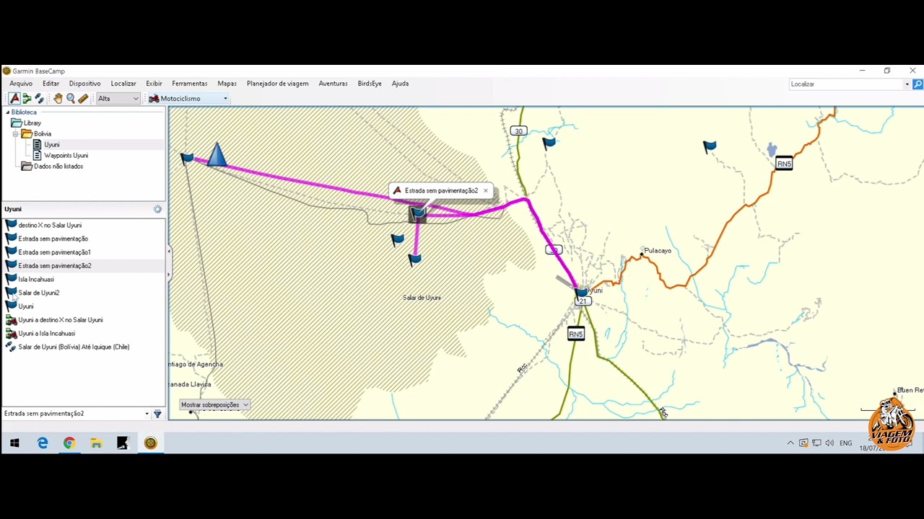Show hidden system tray icons

[x=790, y=443]
